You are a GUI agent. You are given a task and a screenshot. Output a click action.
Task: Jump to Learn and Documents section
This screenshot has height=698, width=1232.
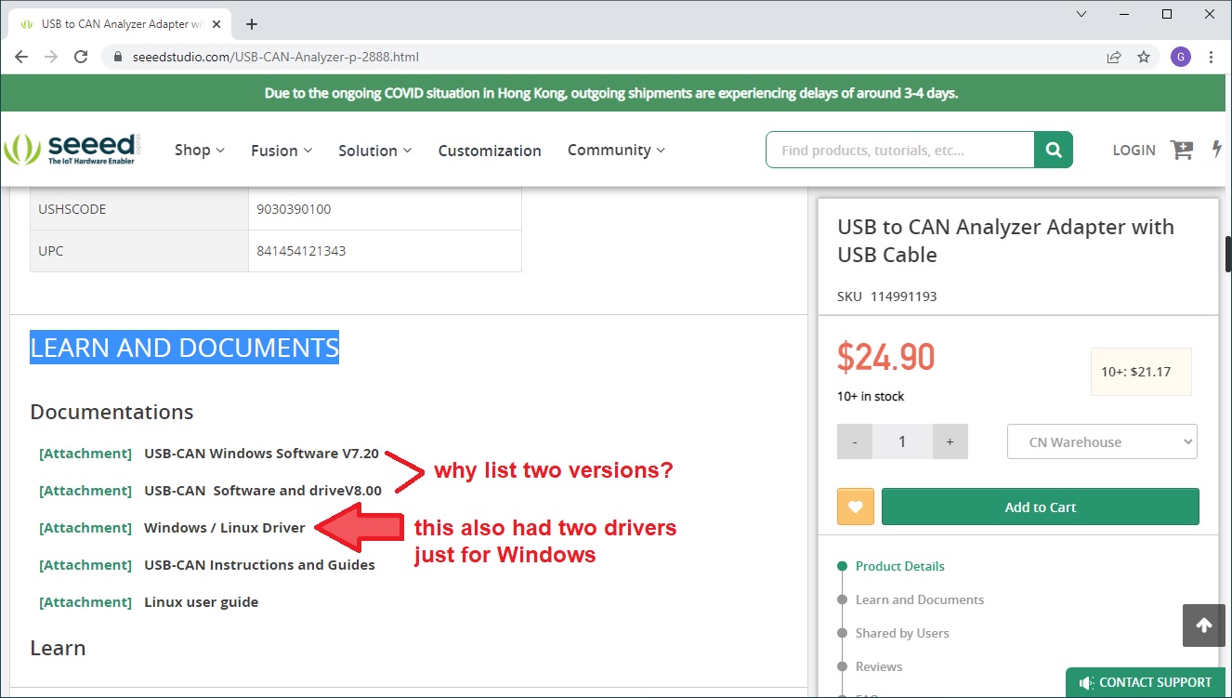click(920, 599)
